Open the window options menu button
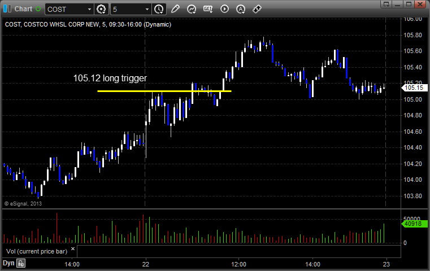430x271 pixels. pyautogui.click(x=386, y=4)
